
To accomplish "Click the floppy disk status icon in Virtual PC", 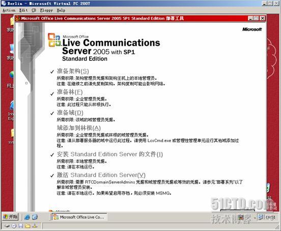I will click(21, 226).
